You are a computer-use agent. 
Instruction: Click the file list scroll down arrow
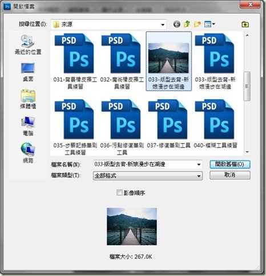click(x=247, y=152)
